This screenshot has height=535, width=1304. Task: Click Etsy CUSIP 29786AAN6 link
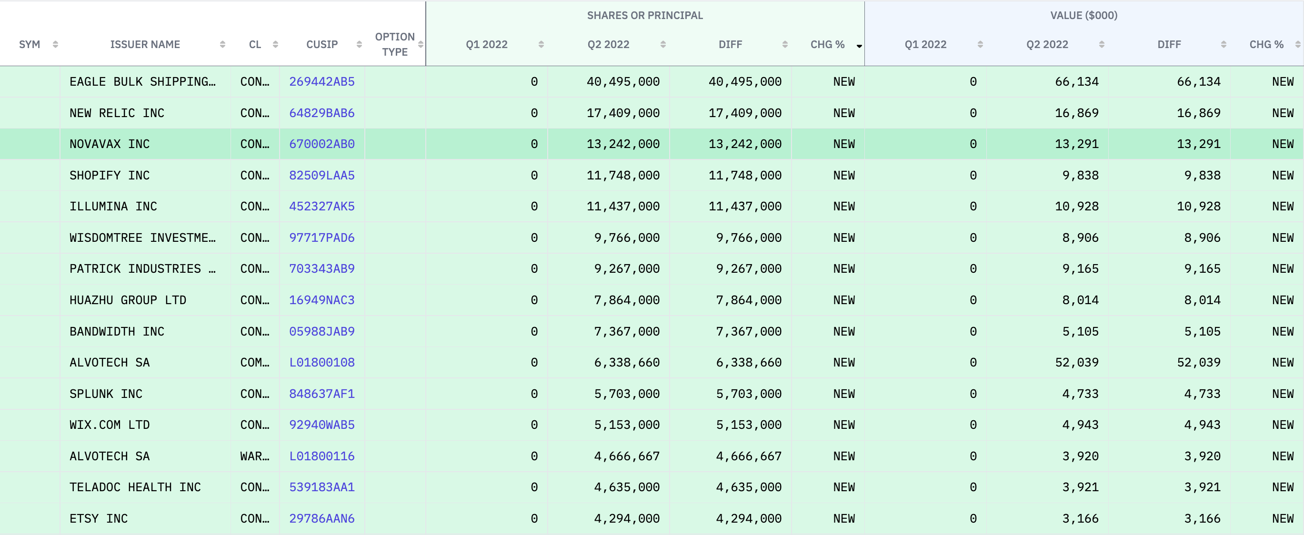click(x=321, y=518)
